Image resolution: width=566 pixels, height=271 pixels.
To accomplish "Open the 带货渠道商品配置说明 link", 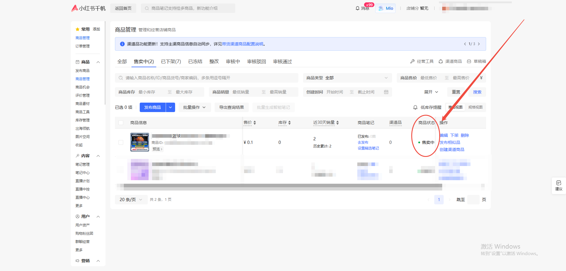I will coord(243,44).
